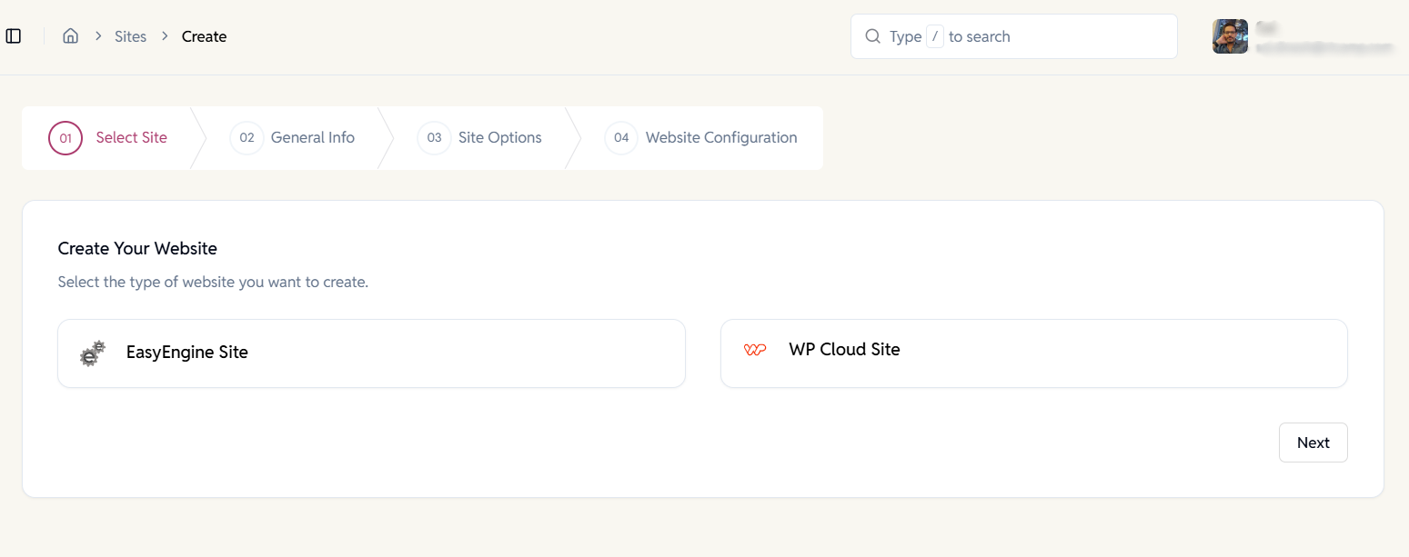Switch to the Site Options step
Image resolution: width=1409 pixels, height=557 pixels.
[x=499, y=138]
